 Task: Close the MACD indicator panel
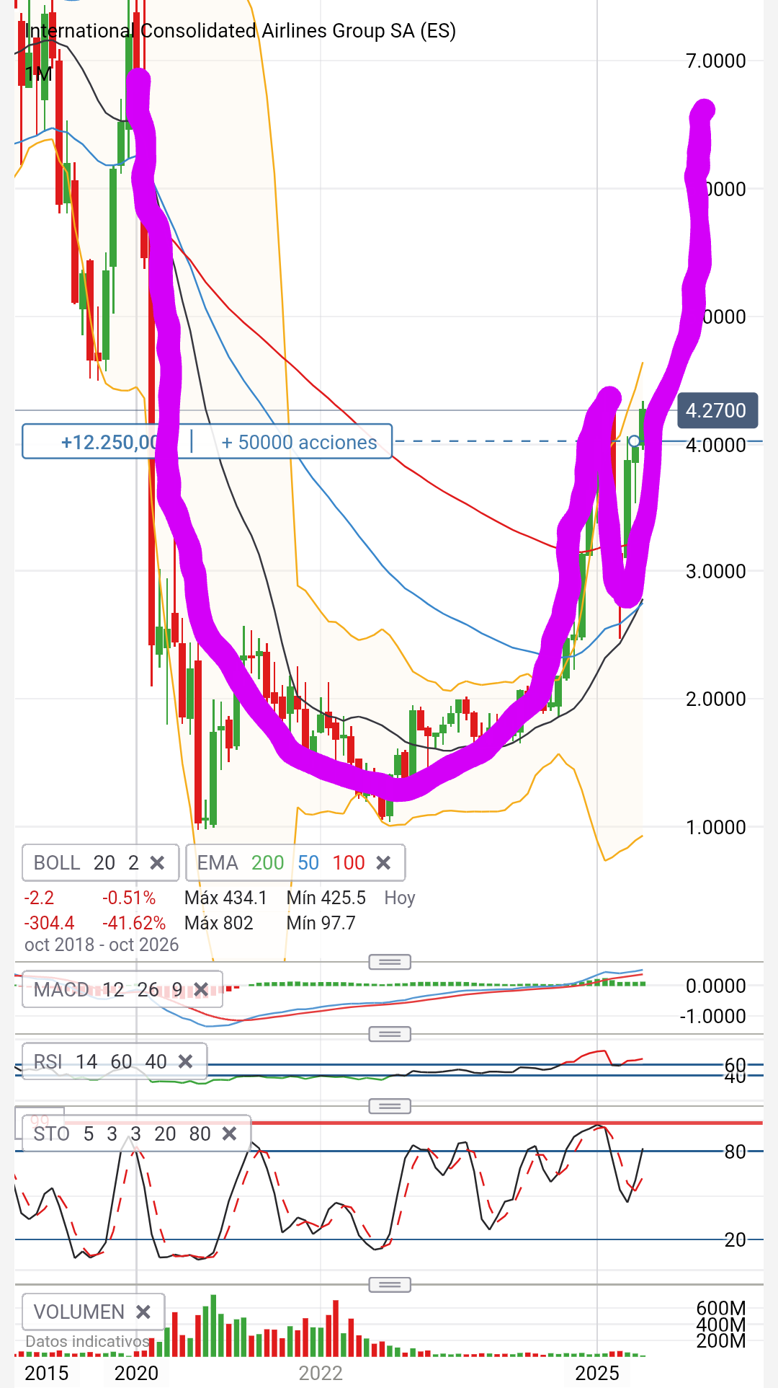201,989
